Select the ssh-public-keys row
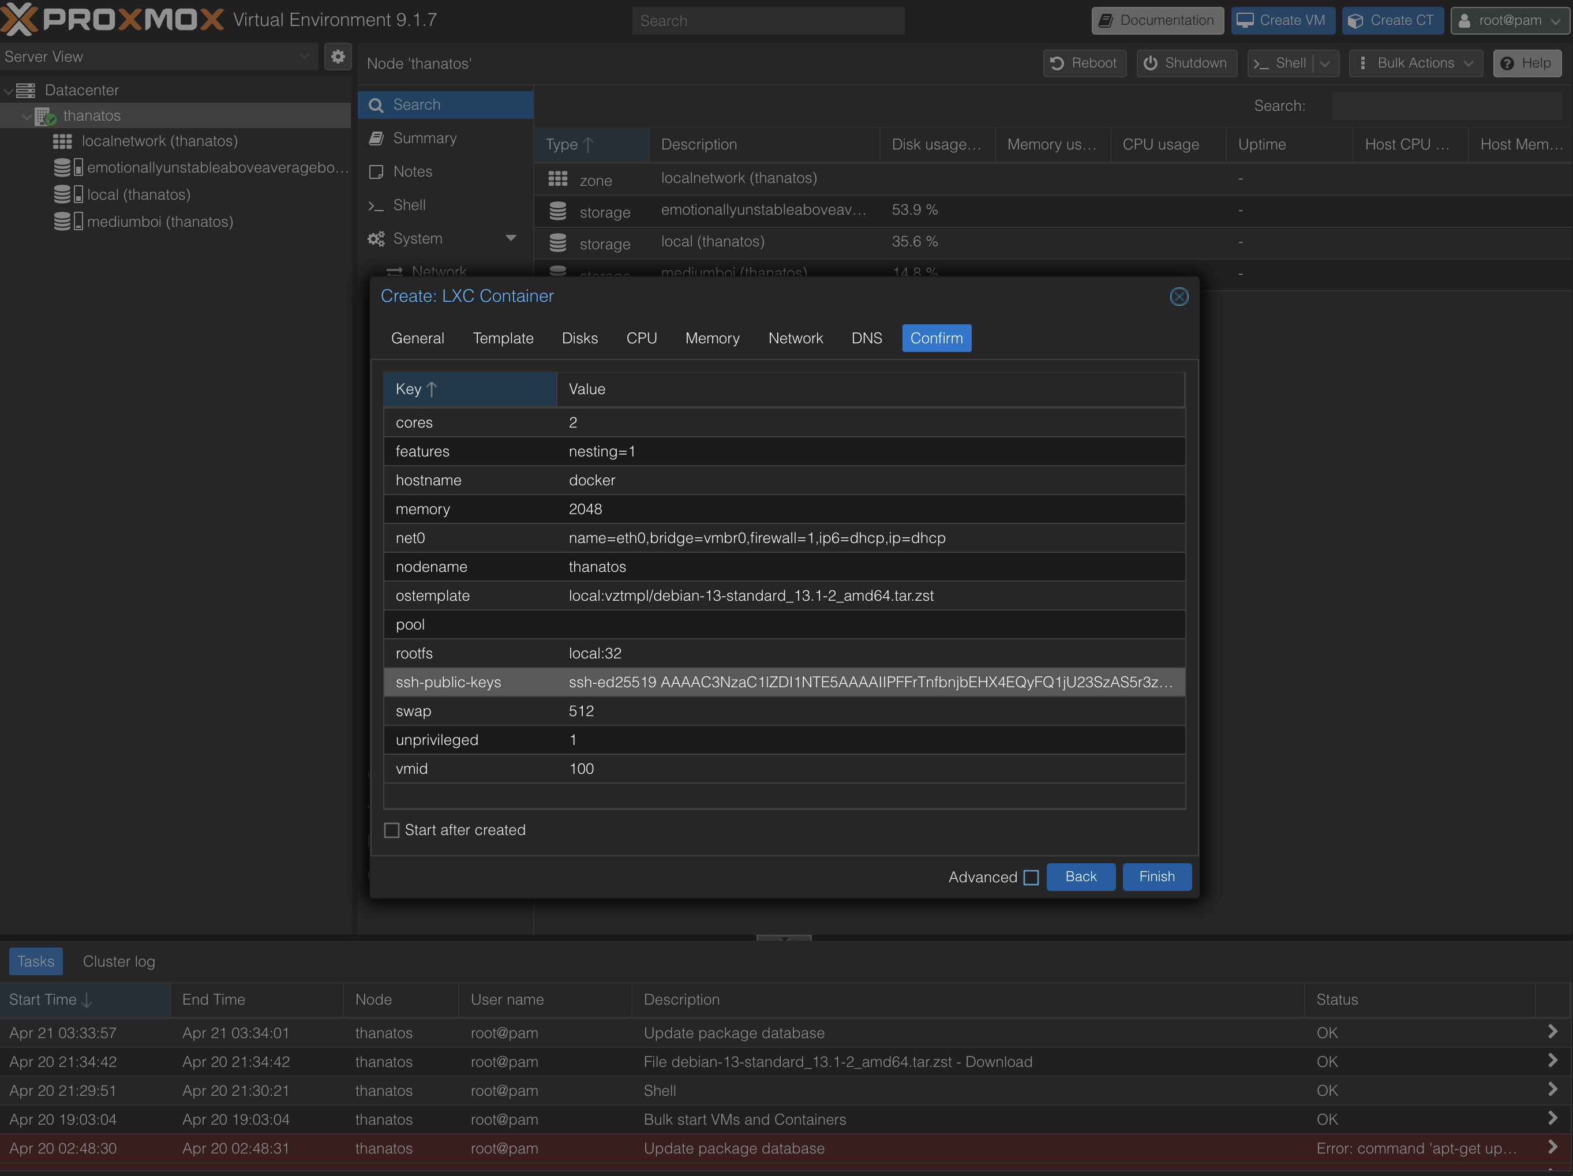Screen dimensions: 1573x1176 pyautogui.click(x=784, y=683)
